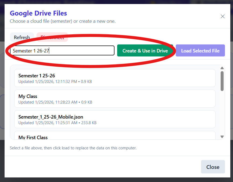Screen dimensions: 233x182
Task: Click the scrollbar down arrow
Action: pos(222,136)
